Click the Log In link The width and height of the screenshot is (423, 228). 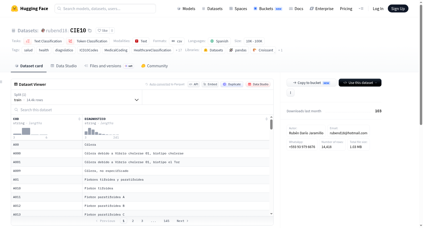pyautogui.click(x=378, y=8)
